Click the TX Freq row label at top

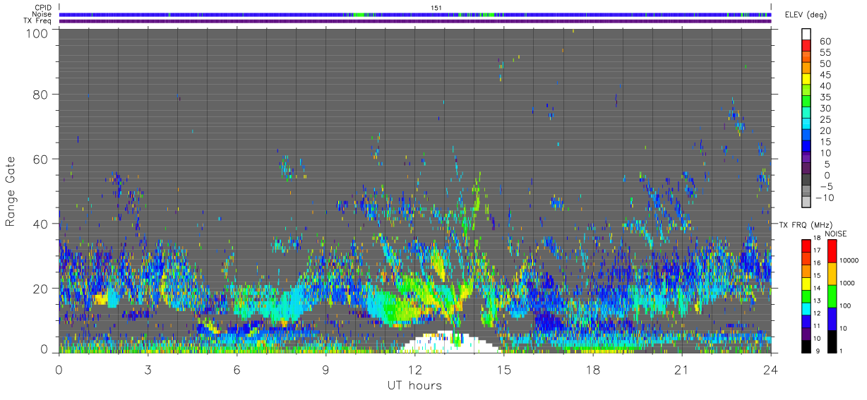click(38, 21)
